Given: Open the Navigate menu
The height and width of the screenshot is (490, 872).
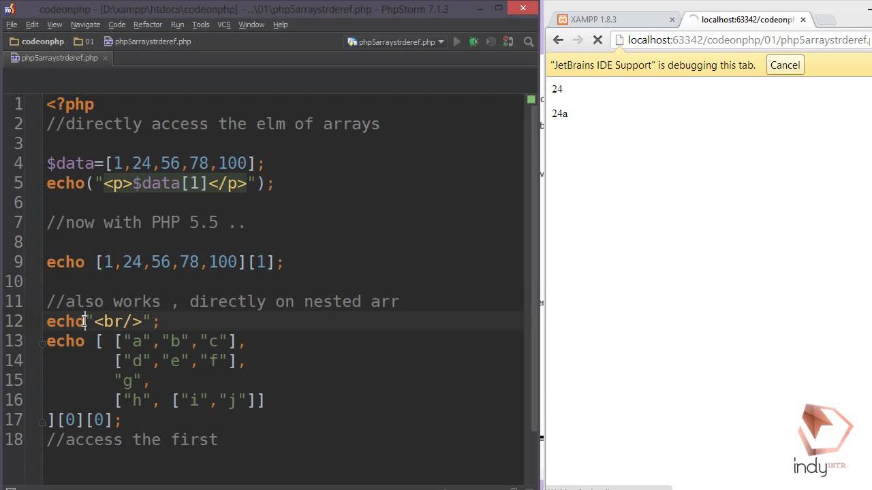Looking at the screenshot, I should click(x=85, y=24).
